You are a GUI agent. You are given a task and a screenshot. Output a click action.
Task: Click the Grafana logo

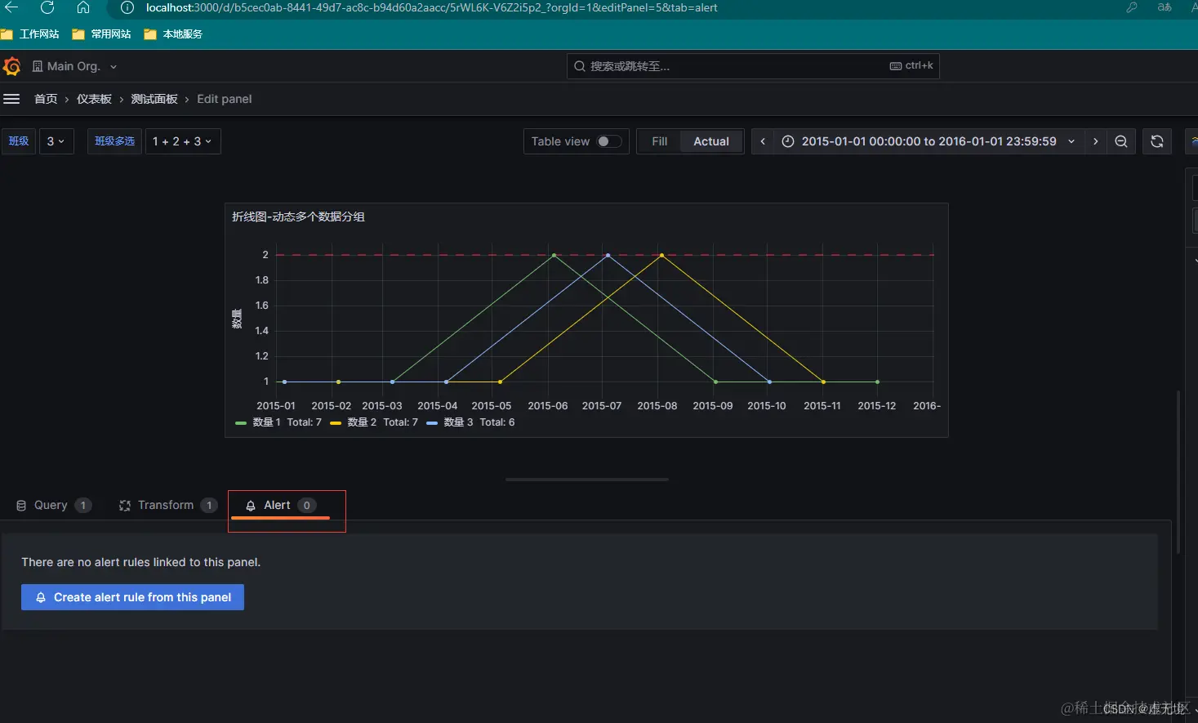tap(11, 66)
